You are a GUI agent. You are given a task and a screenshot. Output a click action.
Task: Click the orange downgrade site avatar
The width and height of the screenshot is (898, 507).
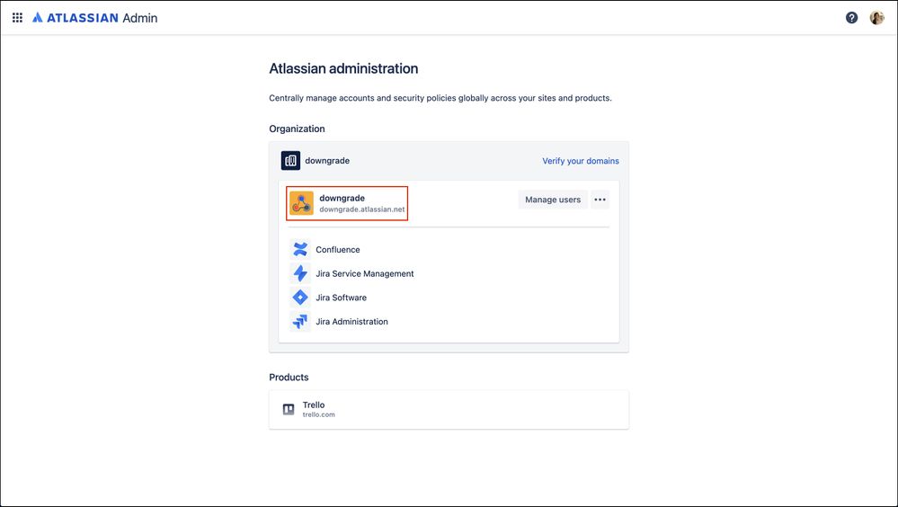(x=301, y=203)
